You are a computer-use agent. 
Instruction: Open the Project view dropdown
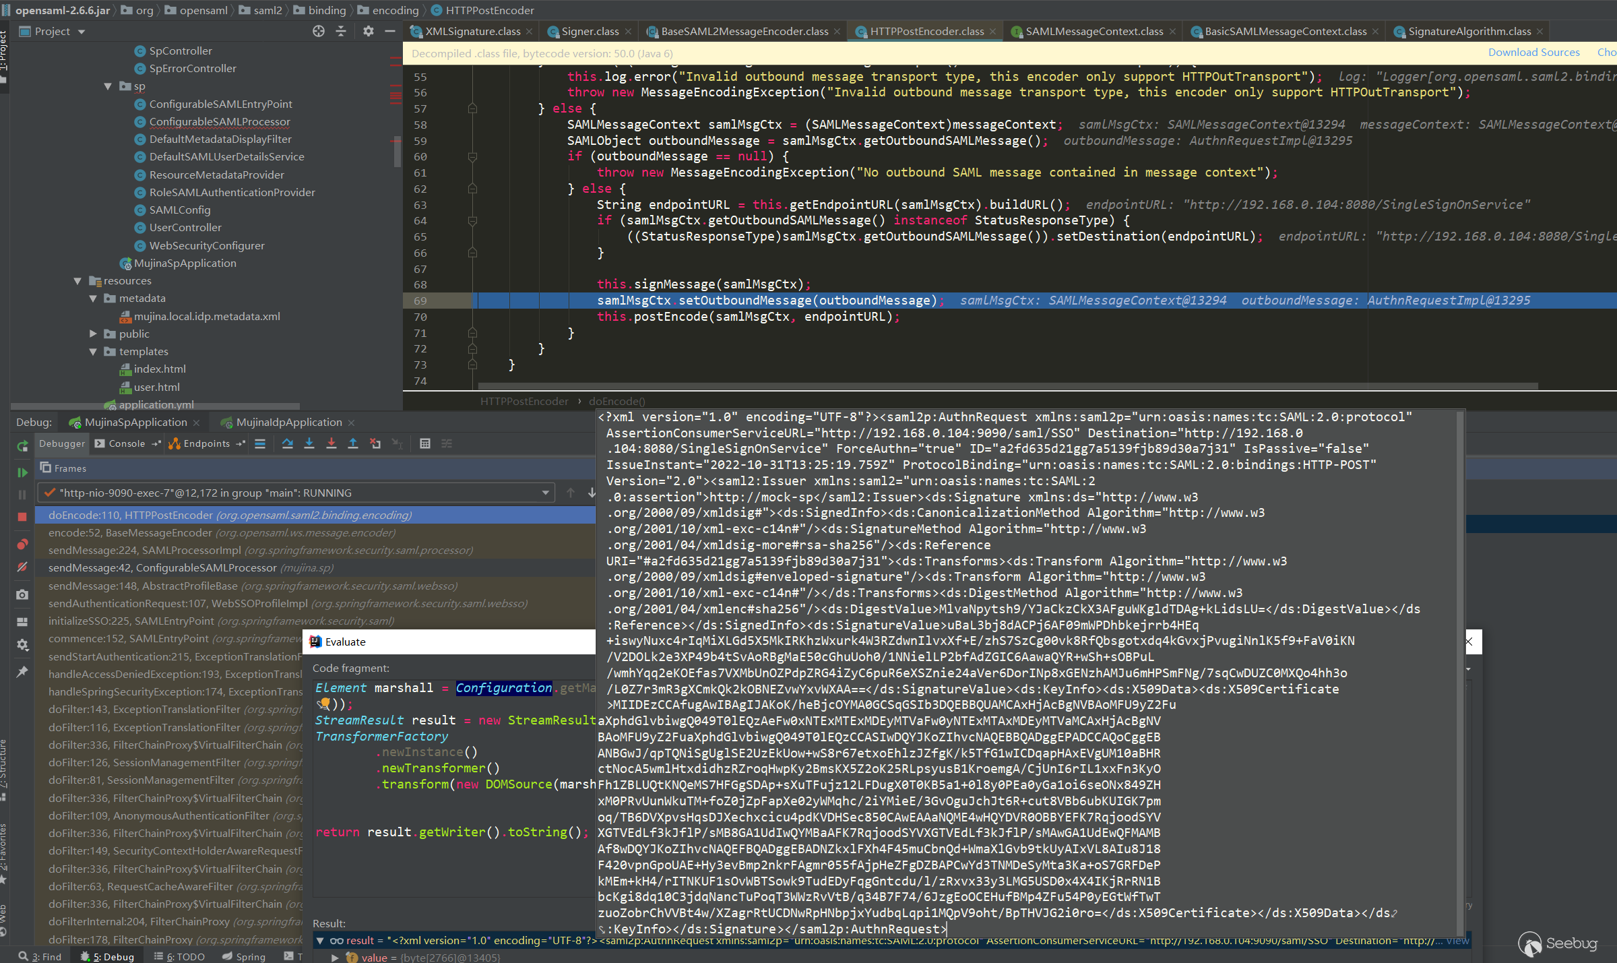tap(82, 32)
